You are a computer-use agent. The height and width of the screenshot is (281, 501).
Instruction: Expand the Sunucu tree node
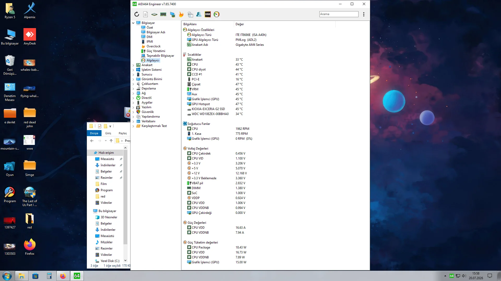coord(133,74)
